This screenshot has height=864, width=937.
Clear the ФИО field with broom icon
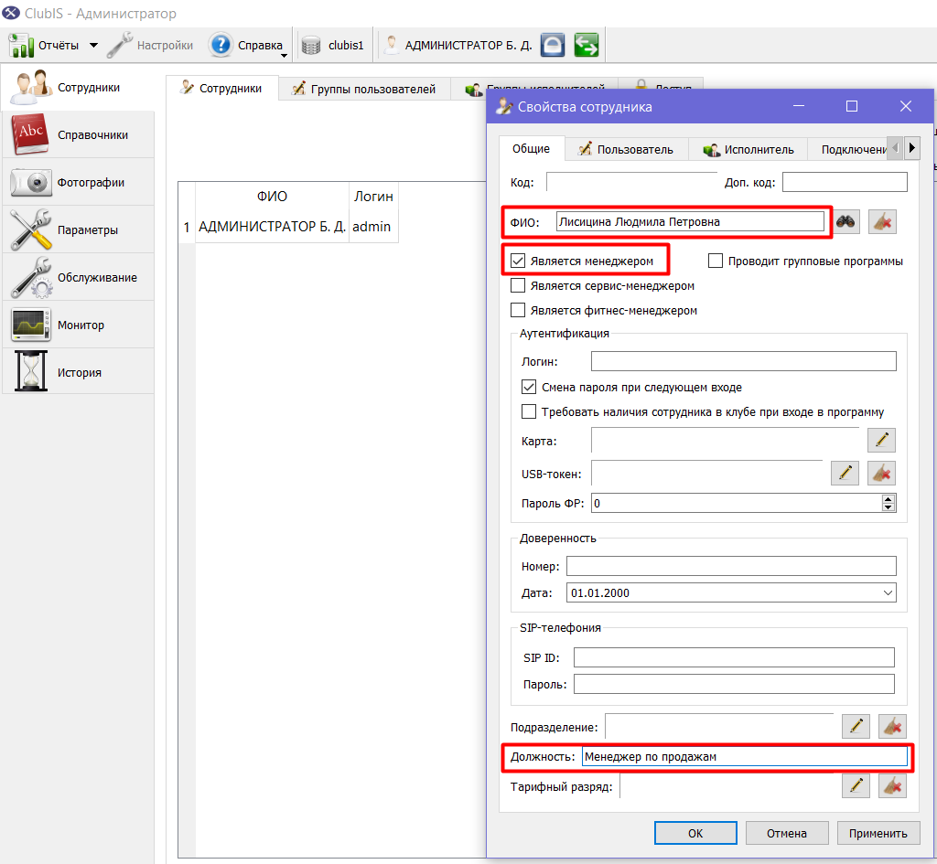pos(882,222)
